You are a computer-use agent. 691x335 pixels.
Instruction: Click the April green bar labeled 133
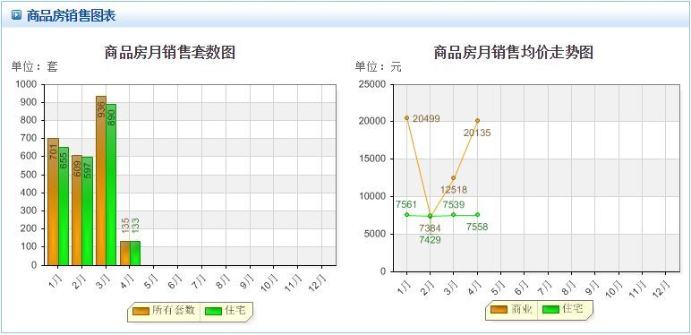tap(135, 253)
